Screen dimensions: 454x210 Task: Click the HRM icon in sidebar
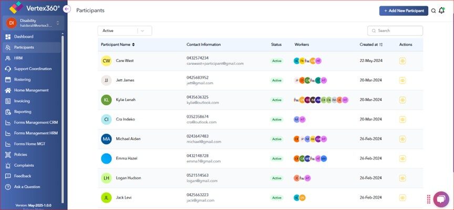8,58
